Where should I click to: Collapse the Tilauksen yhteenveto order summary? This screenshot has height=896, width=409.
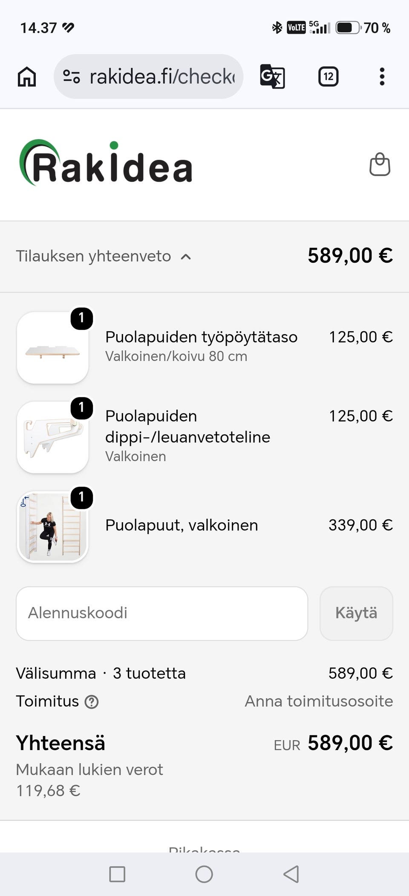click(104, 256)
